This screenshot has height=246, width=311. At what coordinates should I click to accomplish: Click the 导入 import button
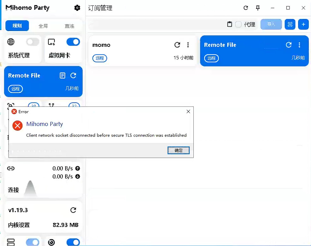coord(271,24)
